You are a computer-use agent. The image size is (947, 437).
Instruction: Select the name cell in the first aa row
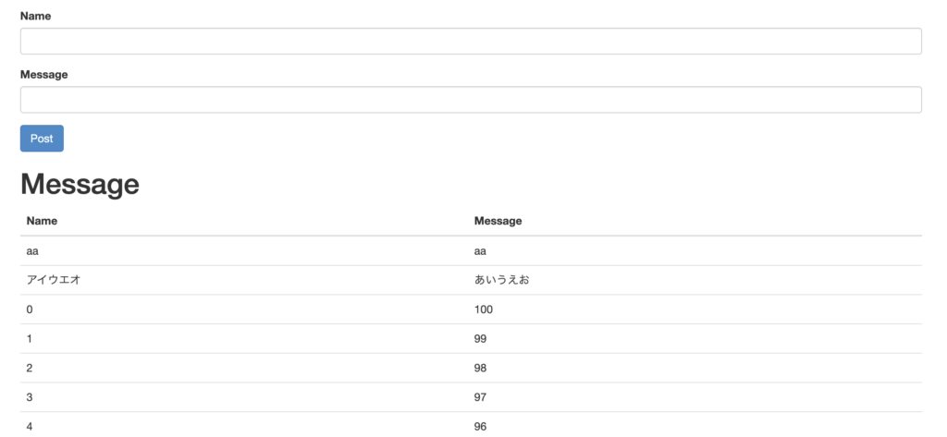coord(244,250)
